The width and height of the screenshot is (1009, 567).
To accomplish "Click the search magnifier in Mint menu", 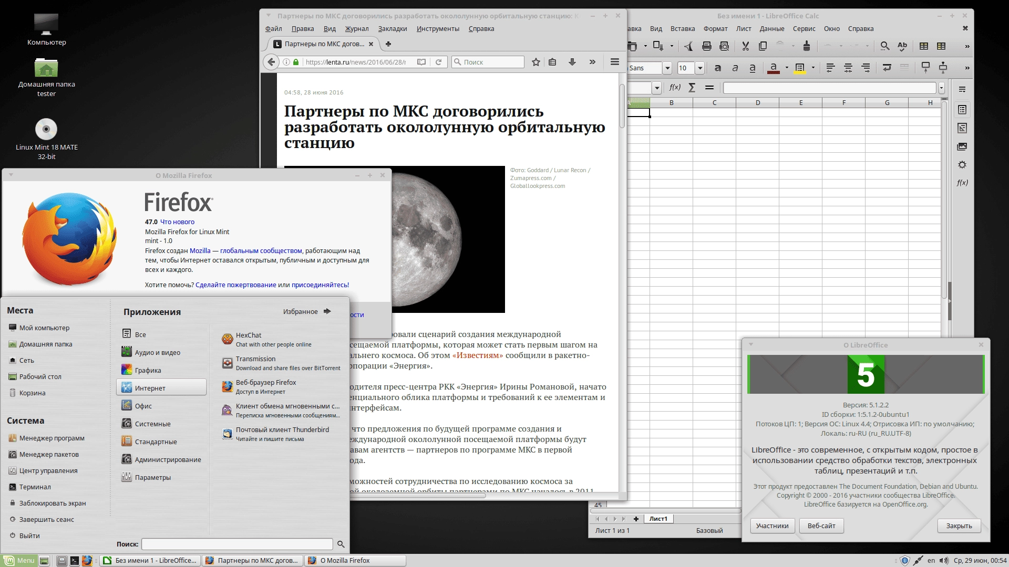I will pyautogui.click(x=341, y=544).
